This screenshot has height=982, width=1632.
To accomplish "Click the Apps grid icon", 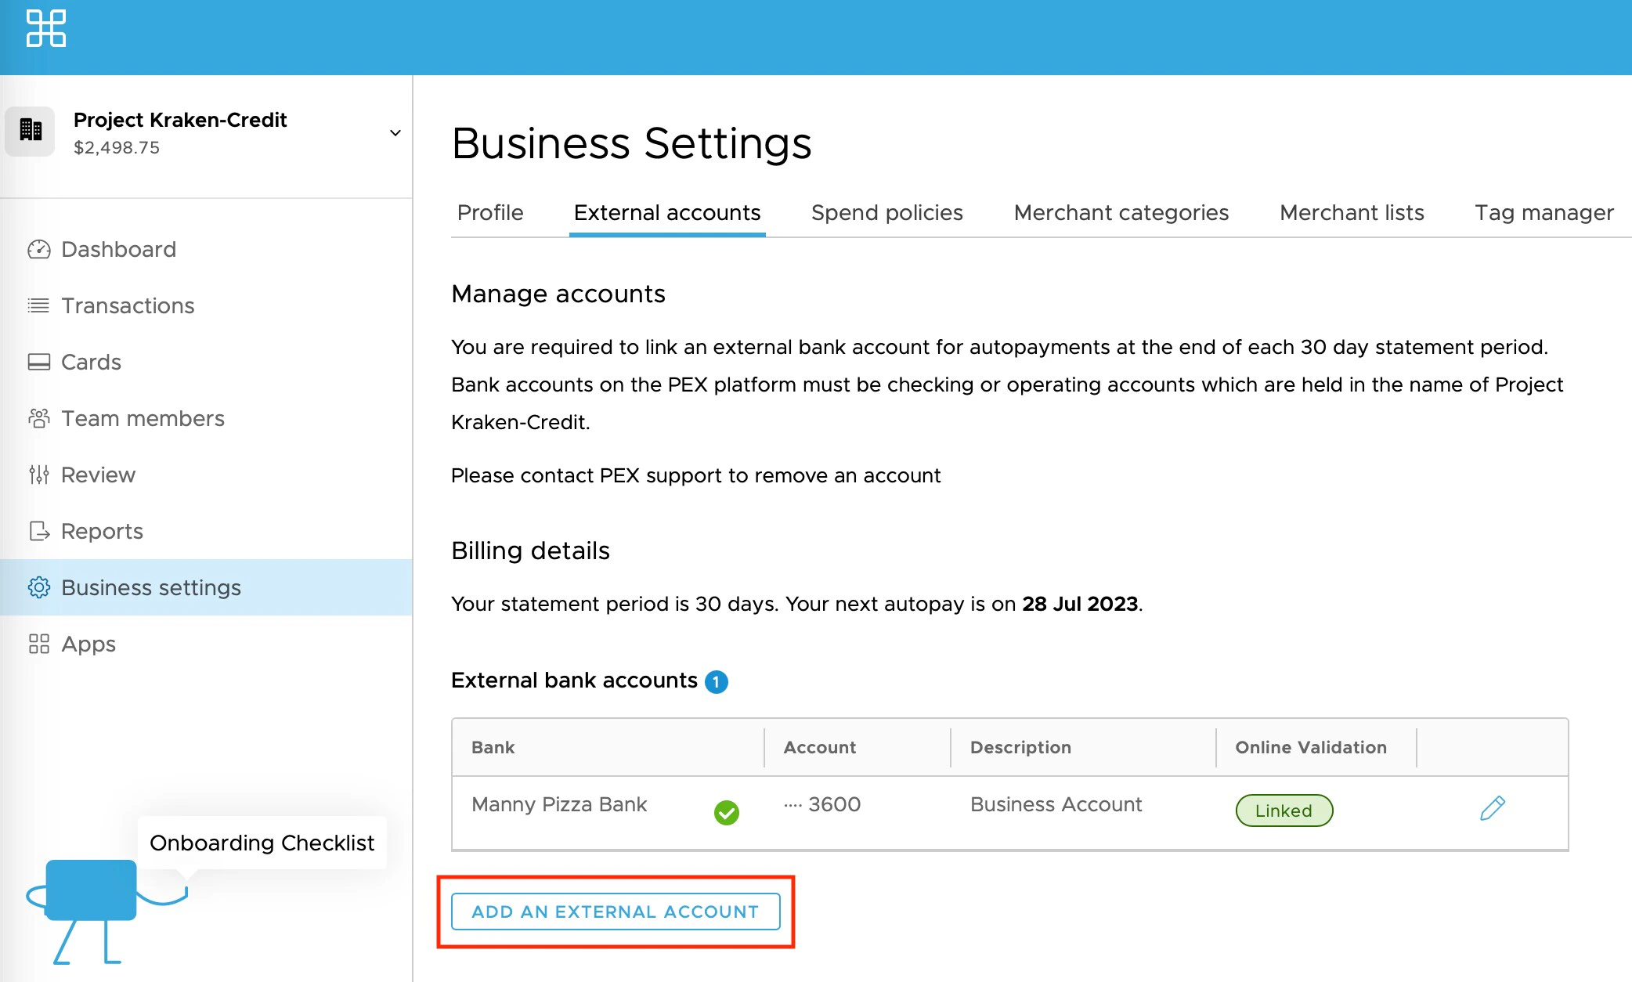I will (x=38, y=644).
